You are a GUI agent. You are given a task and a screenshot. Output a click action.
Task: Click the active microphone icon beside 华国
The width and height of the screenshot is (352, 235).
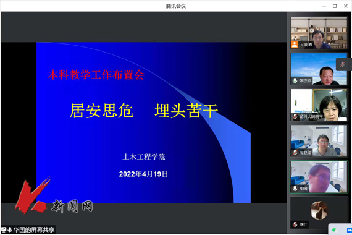coord(295,189)
